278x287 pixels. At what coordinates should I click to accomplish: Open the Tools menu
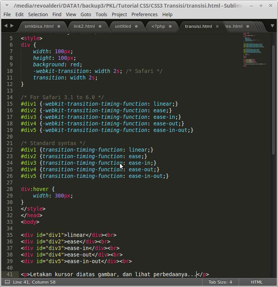pyautogui.click(x=101, y=14)
